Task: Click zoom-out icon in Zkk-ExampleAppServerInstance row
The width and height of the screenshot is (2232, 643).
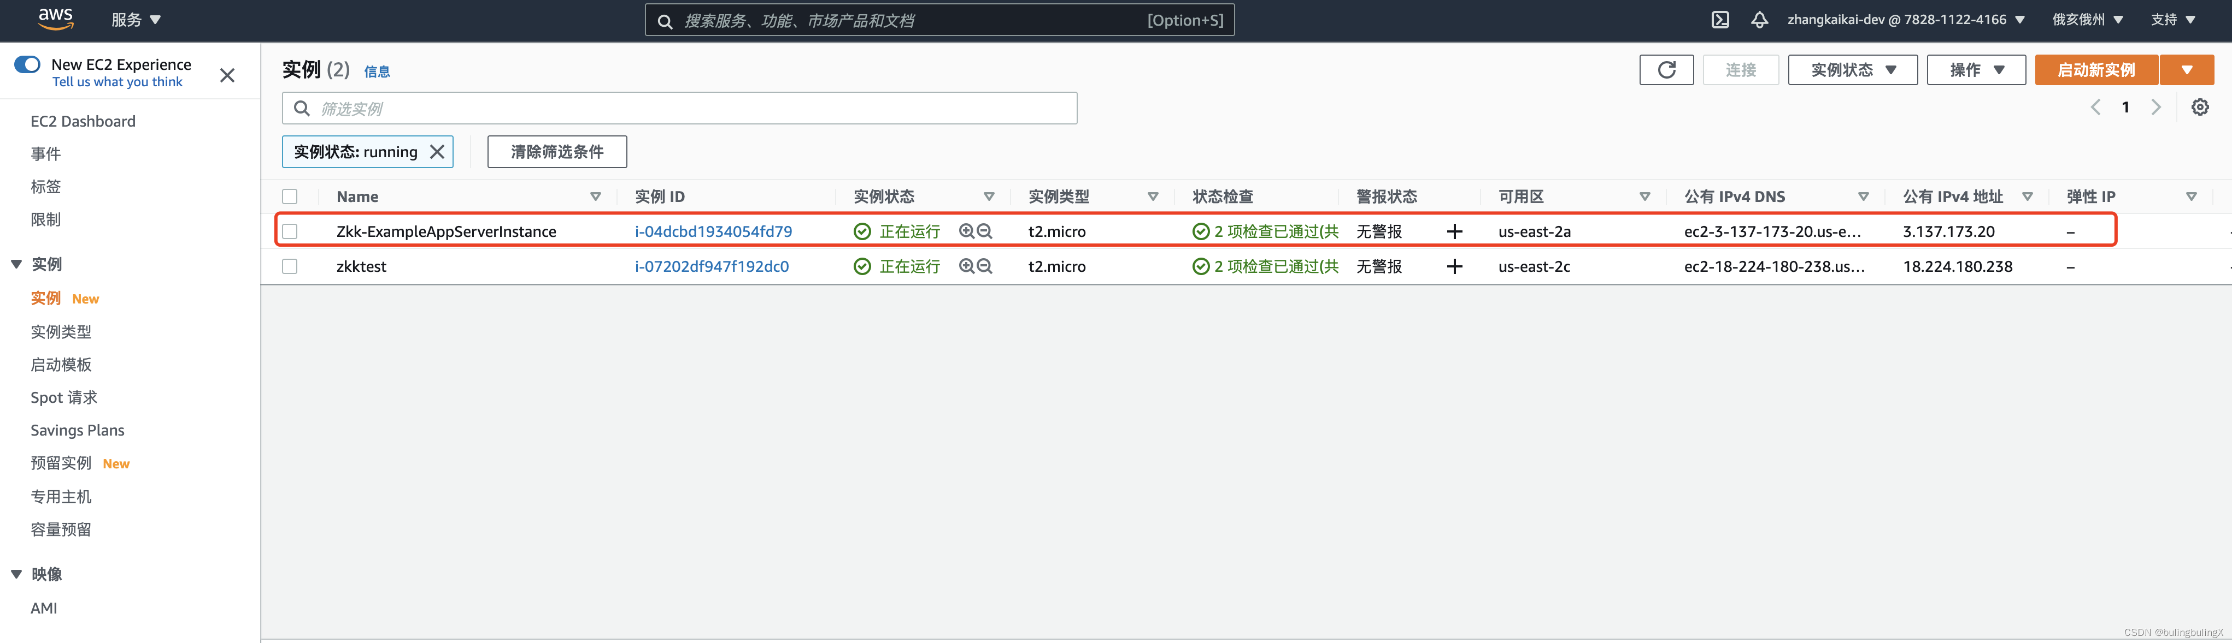Action: click(x=984, y=231)
